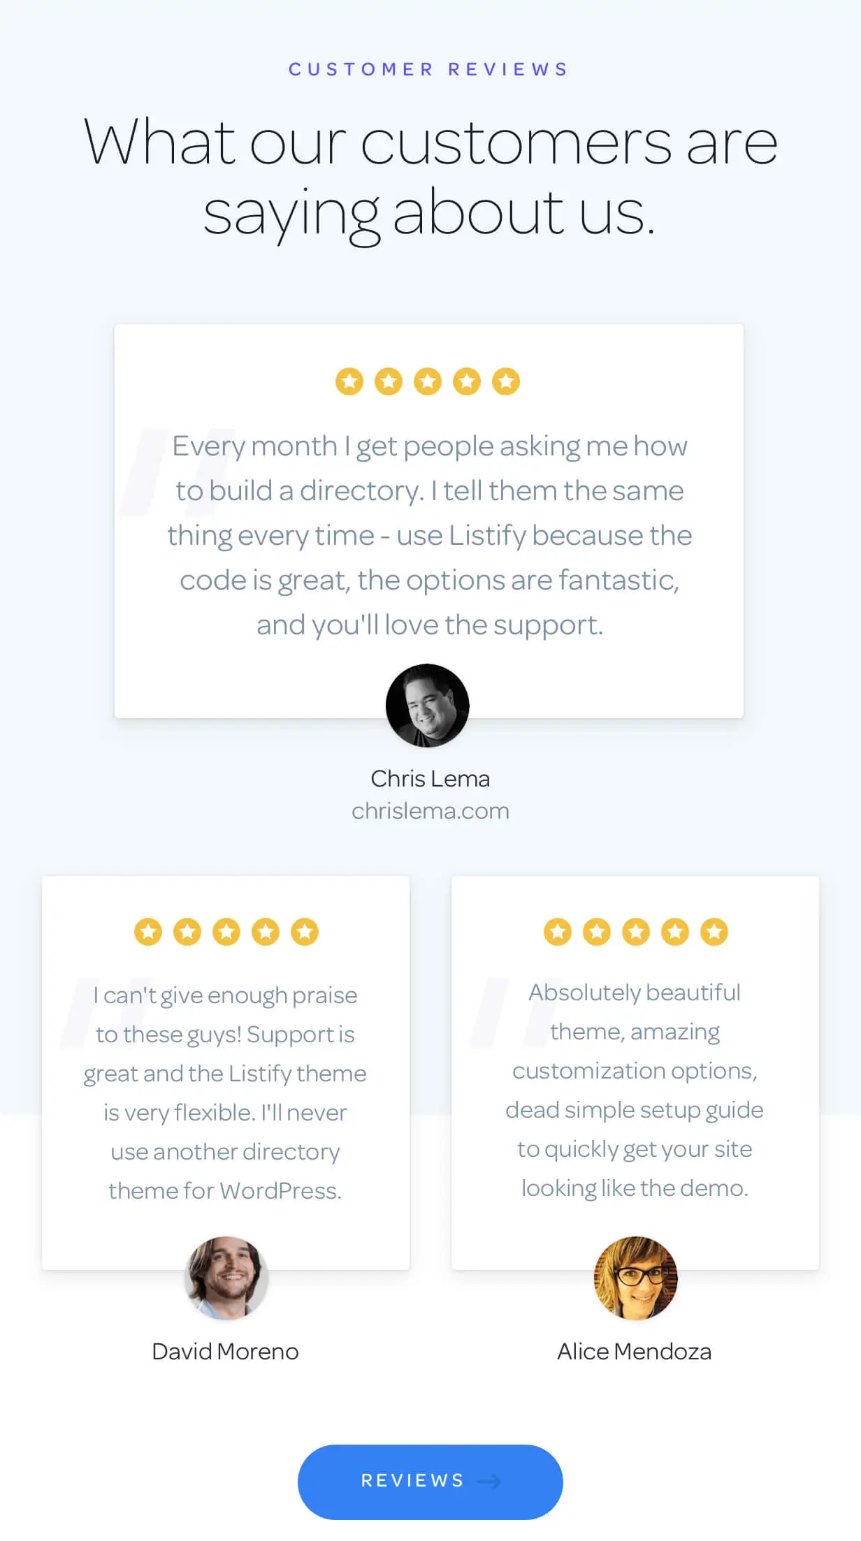Select the CUSTOMER REVIEWS section label
The width and height of the screenshot is (861, 1541).
[428, 68]
